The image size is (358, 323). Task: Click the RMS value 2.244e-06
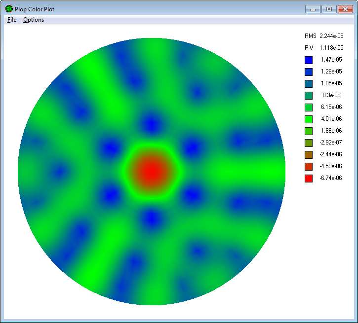(x=331, y=36)
